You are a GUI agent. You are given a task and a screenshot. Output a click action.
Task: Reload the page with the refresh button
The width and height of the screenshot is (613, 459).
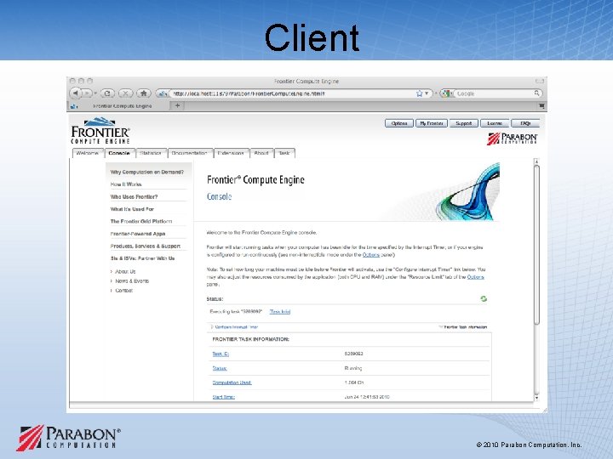pos(107,93)
